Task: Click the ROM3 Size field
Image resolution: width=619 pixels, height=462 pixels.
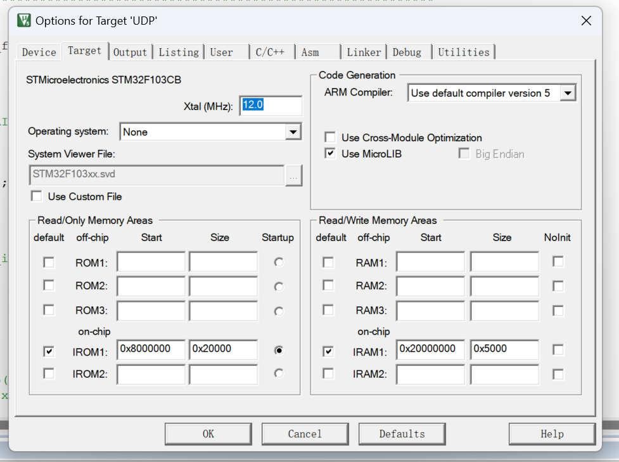Action: pos(224,311)
